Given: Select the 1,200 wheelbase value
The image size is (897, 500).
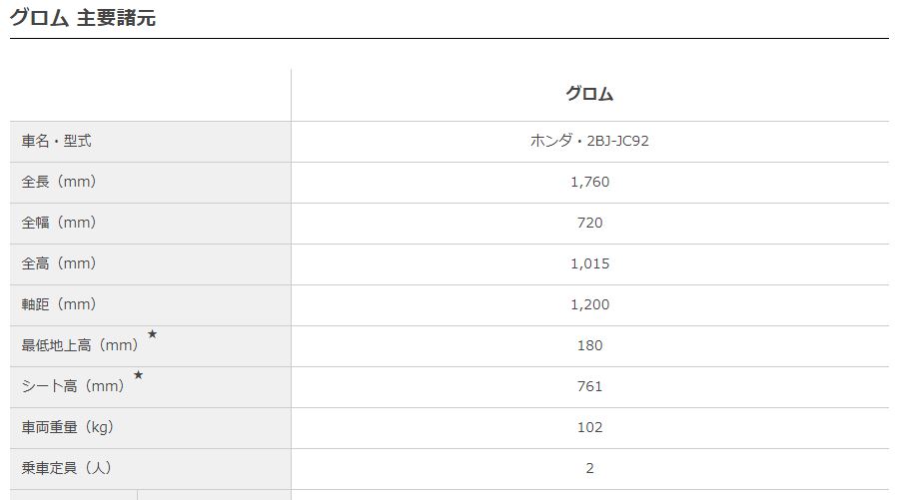Looking at the screenshot, I should (589, 304).
